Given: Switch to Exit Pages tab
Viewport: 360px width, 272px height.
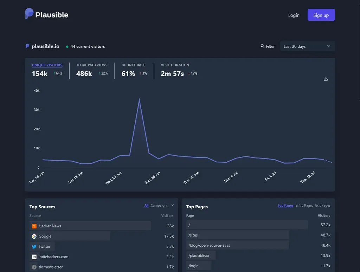Looking at the screenshot, I should [x=323, y=206].
